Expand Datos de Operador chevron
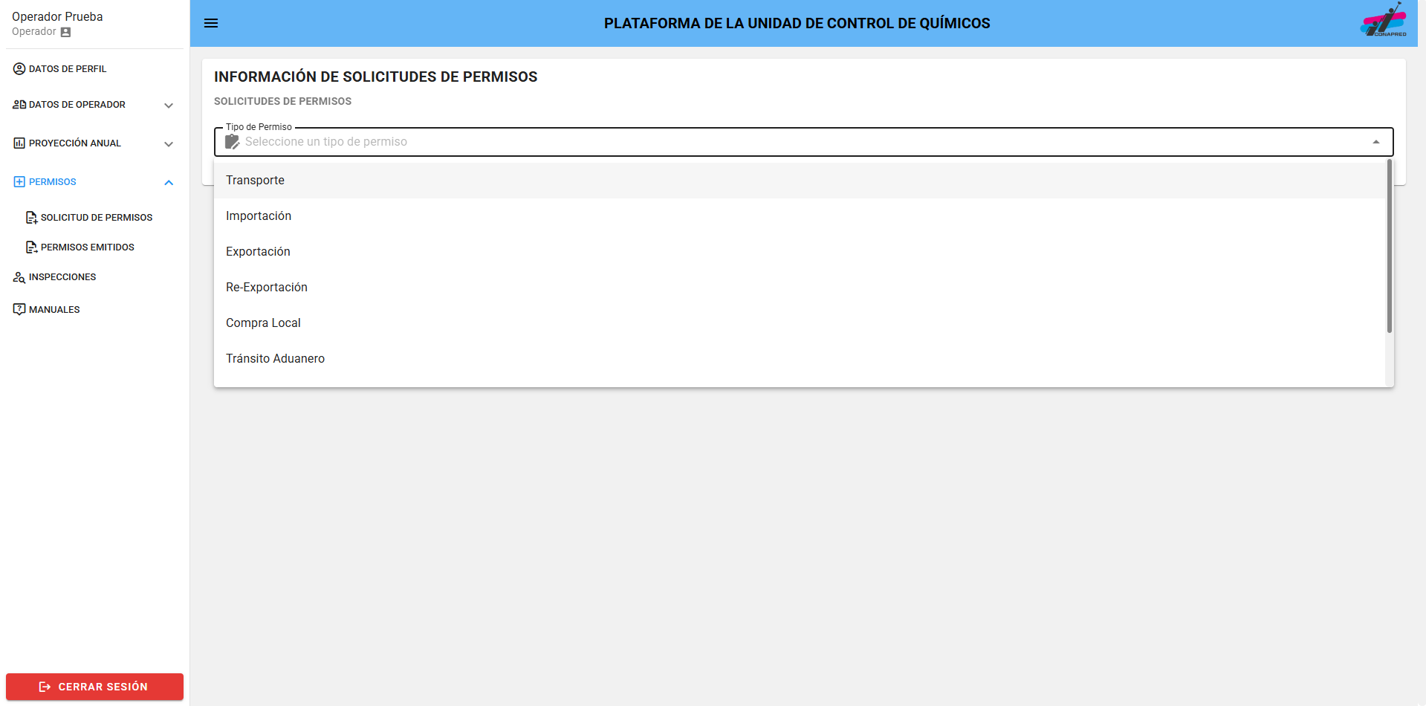The width and height of the screenshot is (1426, 706). tap(169, 106)
